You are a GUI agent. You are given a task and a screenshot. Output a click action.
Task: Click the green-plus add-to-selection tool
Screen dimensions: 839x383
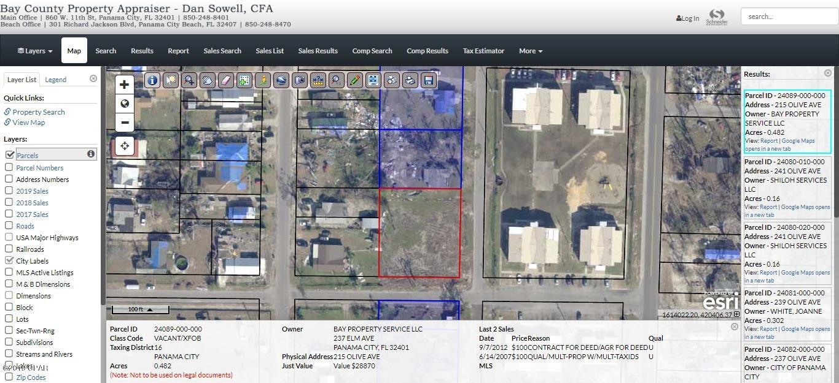point(244,80)
